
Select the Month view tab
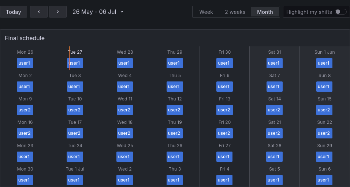point(265,12)
